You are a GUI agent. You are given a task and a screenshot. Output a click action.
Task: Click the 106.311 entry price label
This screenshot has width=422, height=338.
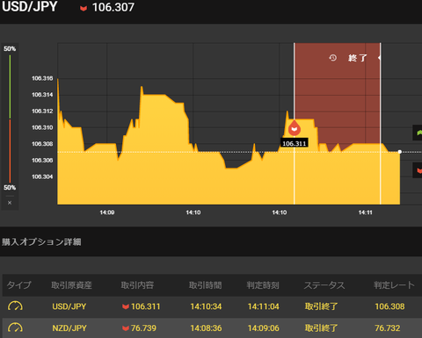tap(295, 143)
